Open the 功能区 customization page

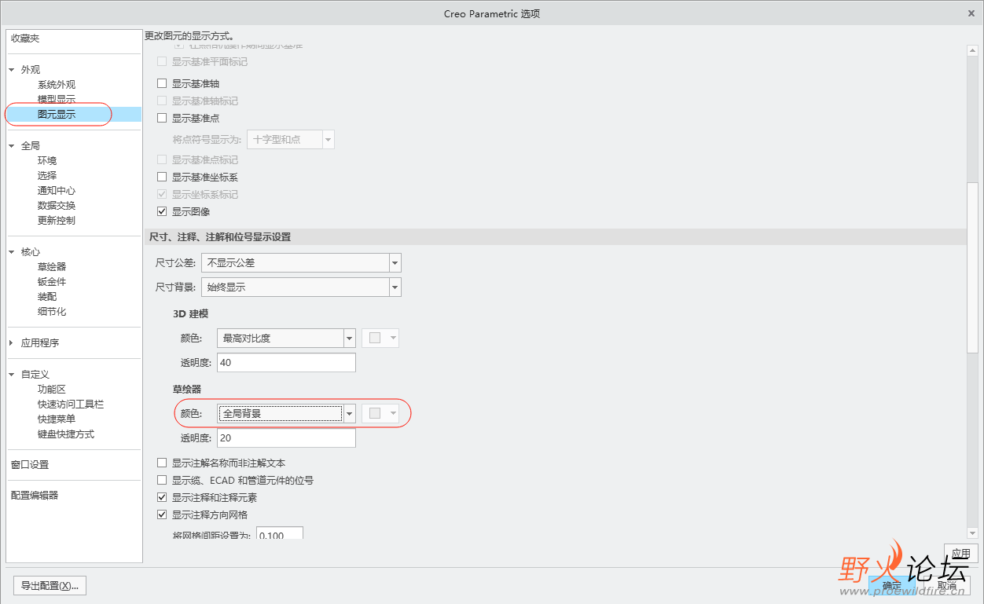tap(52, 390)
